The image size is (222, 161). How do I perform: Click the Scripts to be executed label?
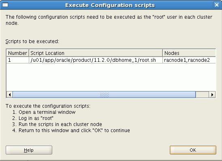tap(32, 41)
